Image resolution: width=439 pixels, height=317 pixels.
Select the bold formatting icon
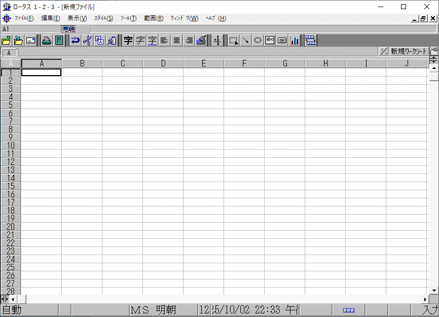coord(128,41)
